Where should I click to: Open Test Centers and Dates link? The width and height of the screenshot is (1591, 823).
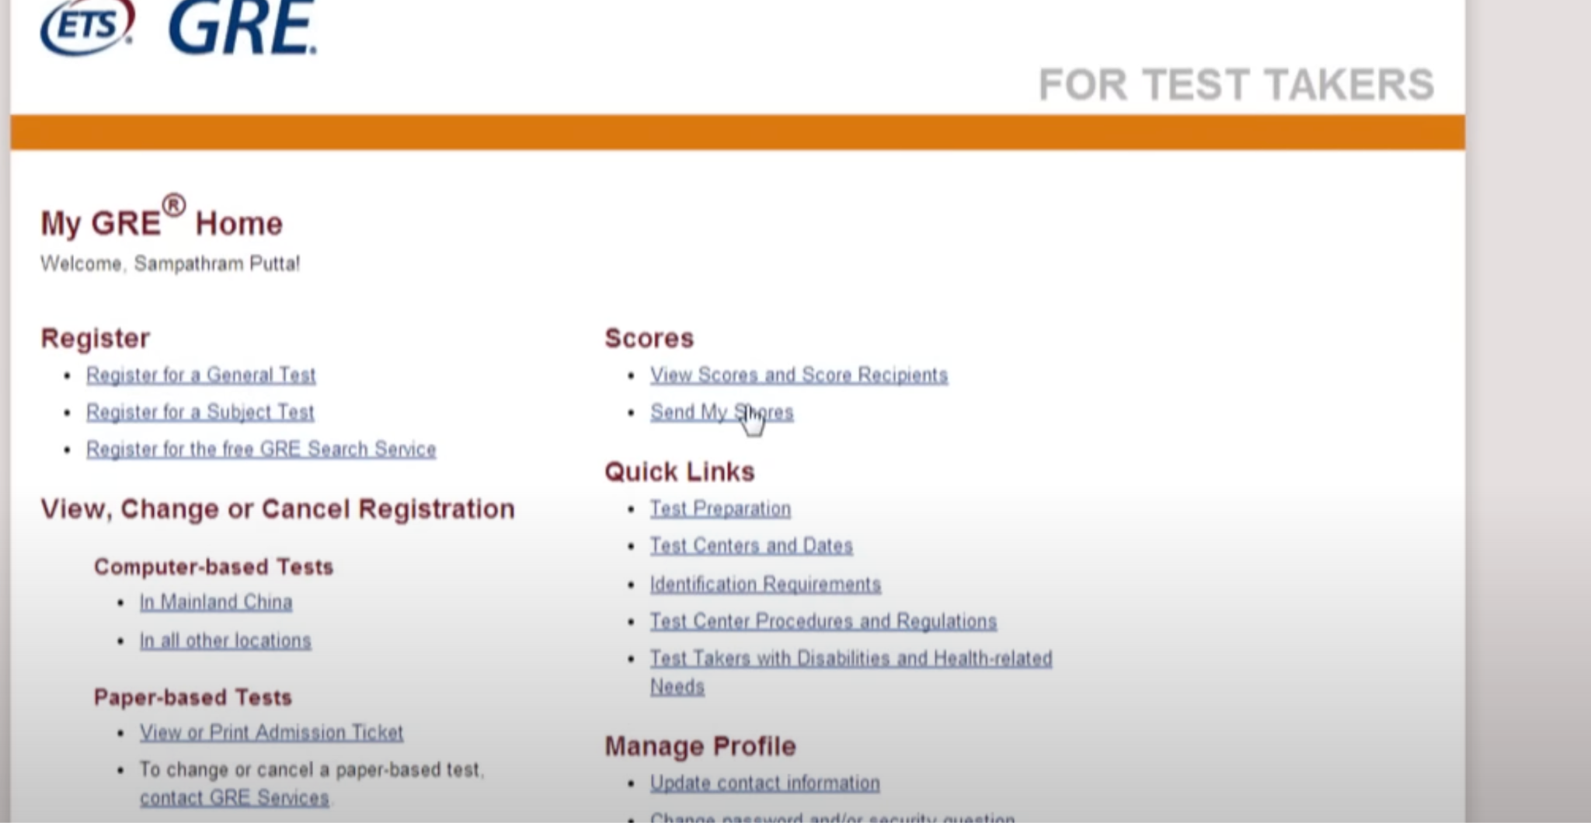[751, 546]
